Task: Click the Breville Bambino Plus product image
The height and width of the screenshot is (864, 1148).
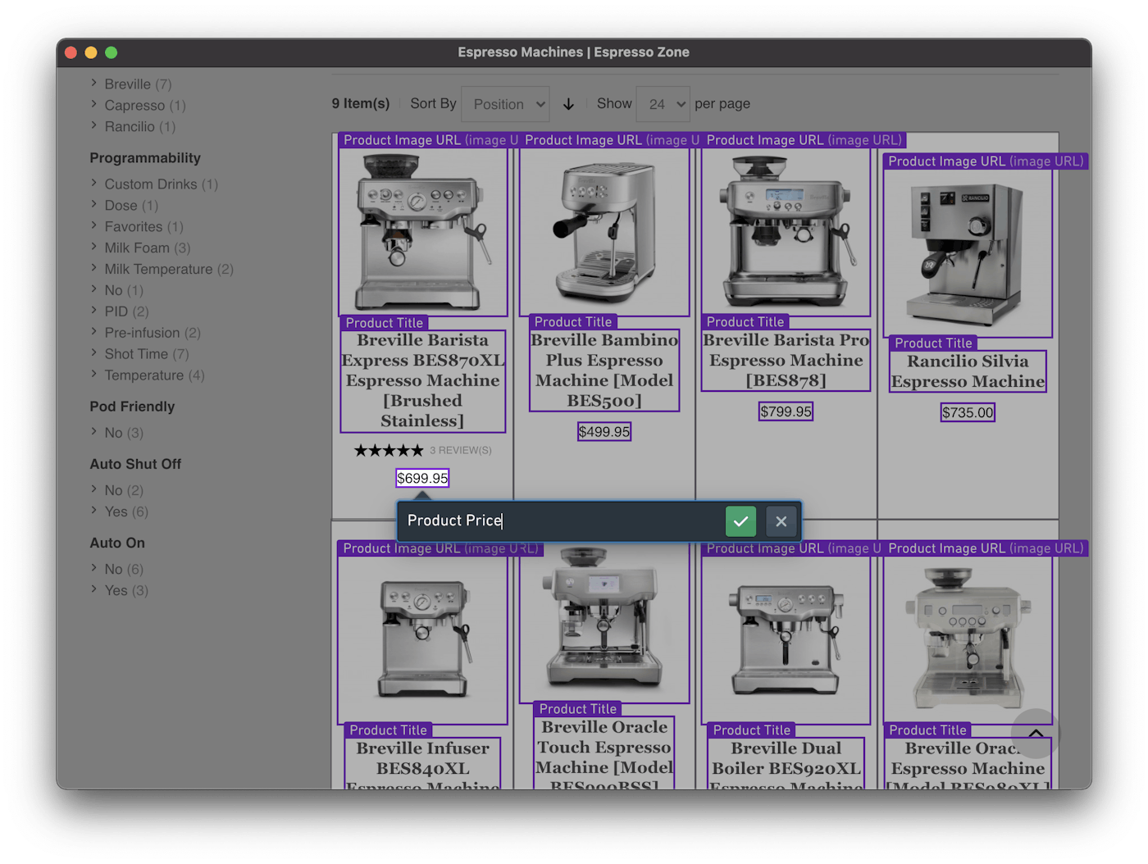Action: pos(604,232)
